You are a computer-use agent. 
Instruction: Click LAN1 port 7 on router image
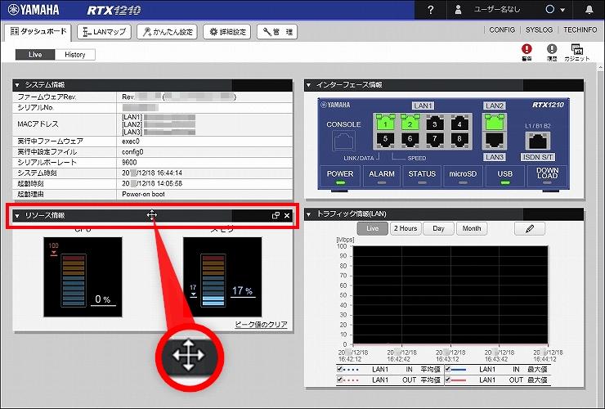point(434,140)
